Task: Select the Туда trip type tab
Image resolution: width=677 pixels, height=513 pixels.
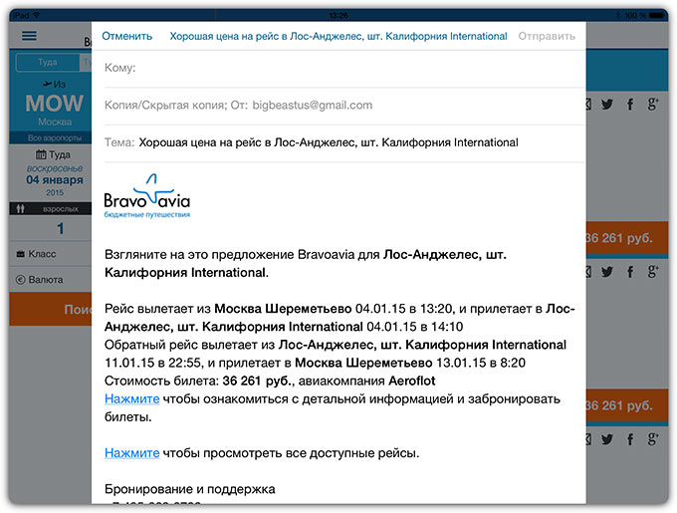Action: click(48, 62)
